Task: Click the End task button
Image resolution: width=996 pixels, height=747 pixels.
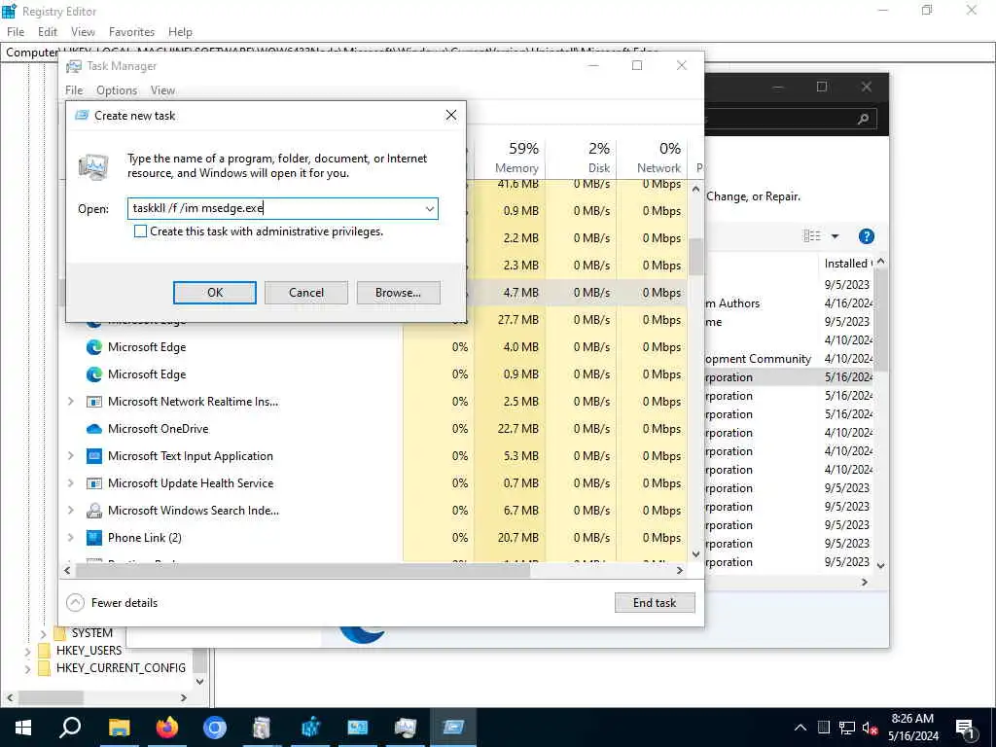Action: point(655,603)
